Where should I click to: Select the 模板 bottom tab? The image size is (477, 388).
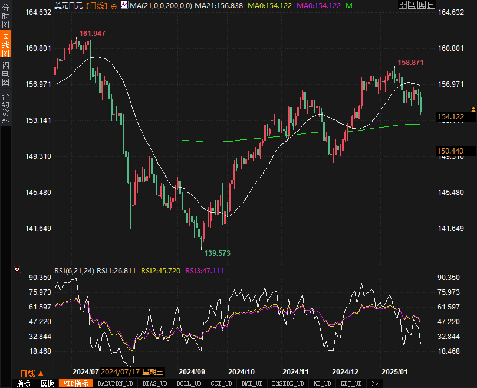[47, 383]
